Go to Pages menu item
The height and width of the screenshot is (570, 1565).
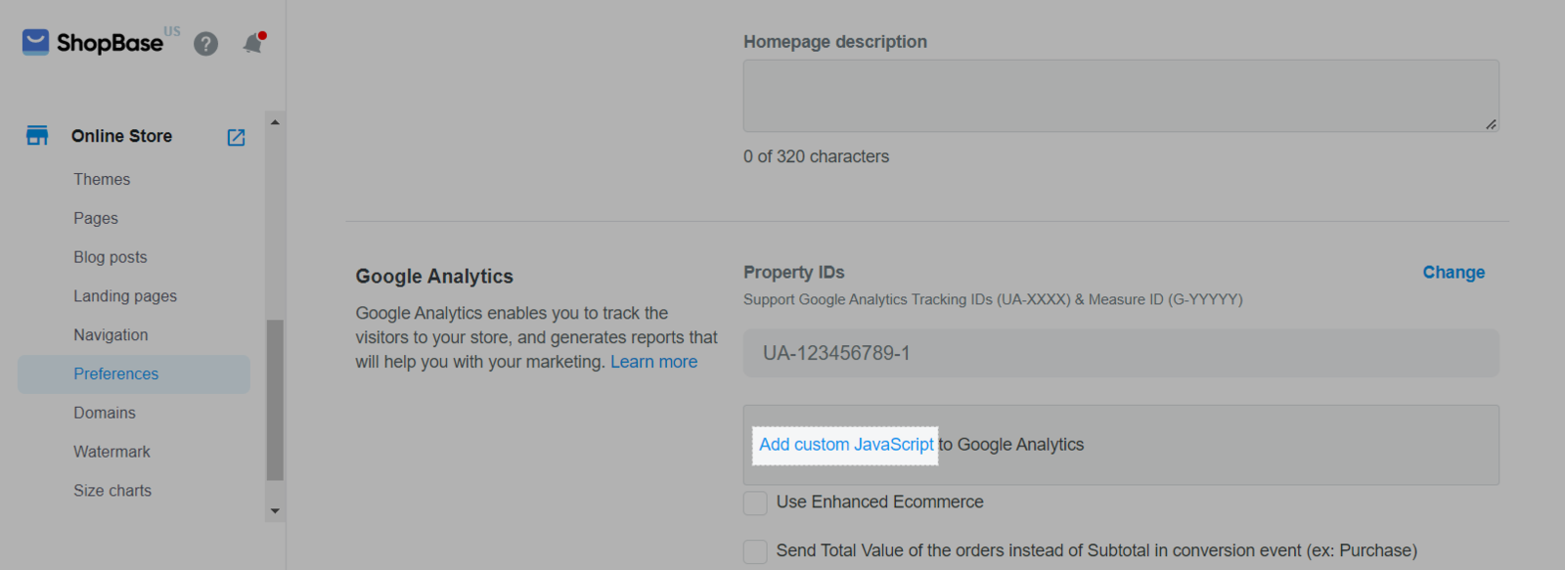click(96, 218)
